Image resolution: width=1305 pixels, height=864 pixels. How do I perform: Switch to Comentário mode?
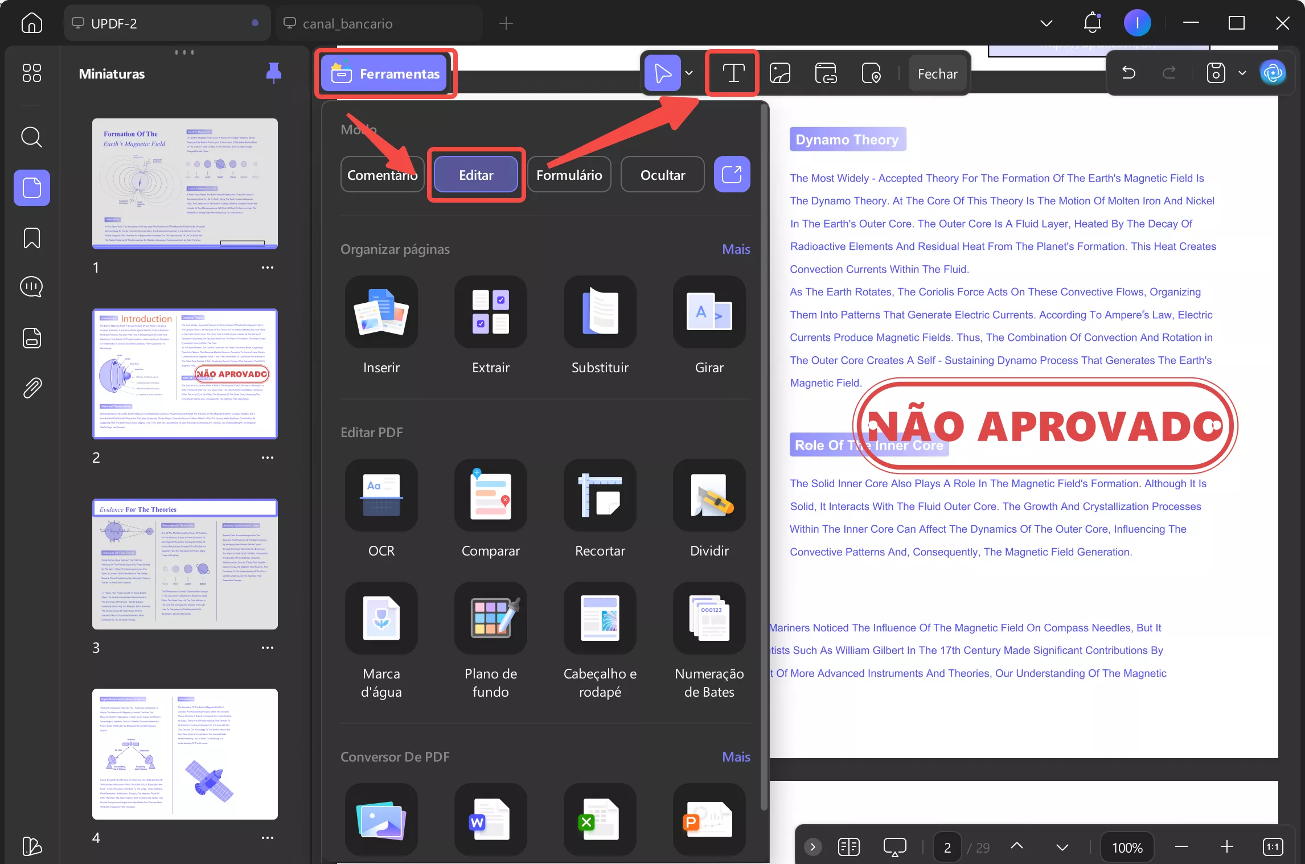pos(381,174)
